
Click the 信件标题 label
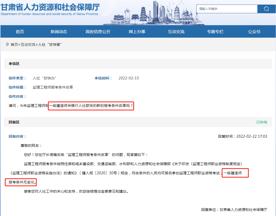pyautogui.click(x=17, y=87)
